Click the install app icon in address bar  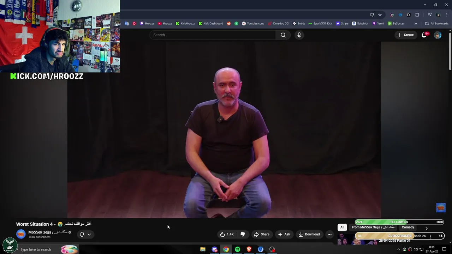[372, 15]
